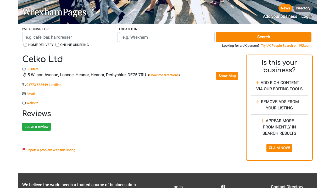Click the envelope icon beside Email

coord(24,93)
